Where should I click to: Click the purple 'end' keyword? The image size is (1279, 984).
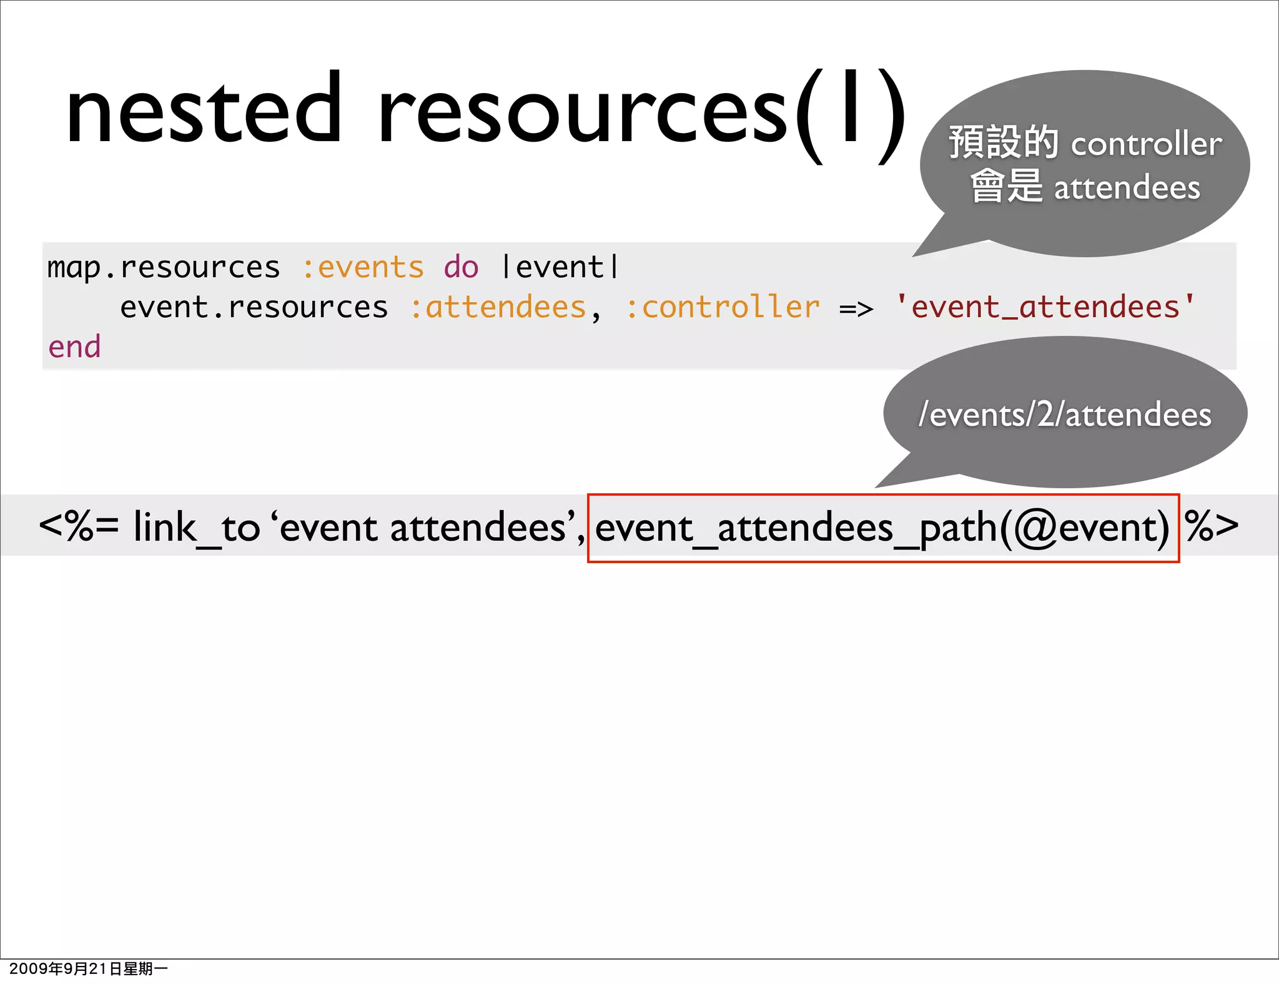click(74, 347)
